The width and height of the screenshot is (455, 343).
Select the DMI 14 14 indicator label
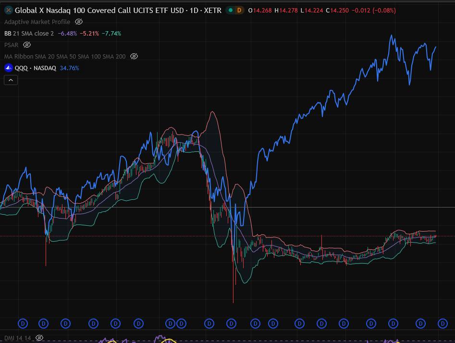(x=17, y=338)
